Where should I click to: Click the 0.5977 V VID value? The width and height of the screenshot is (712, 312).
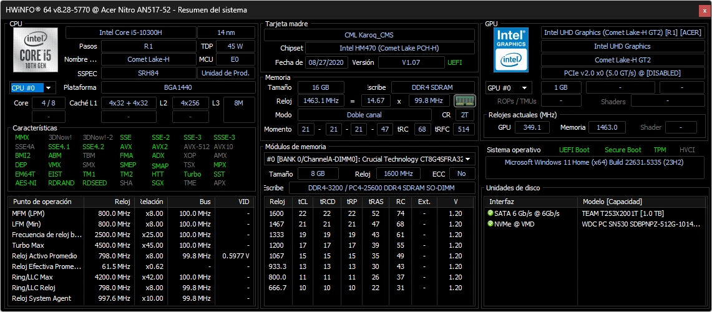(x=236, y=256)
